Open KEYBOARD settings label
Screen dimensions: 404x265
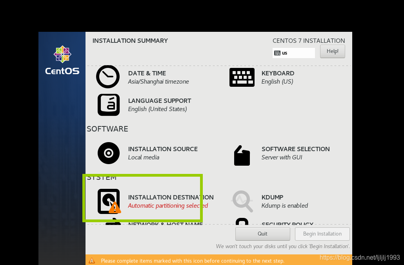point(278,73)
